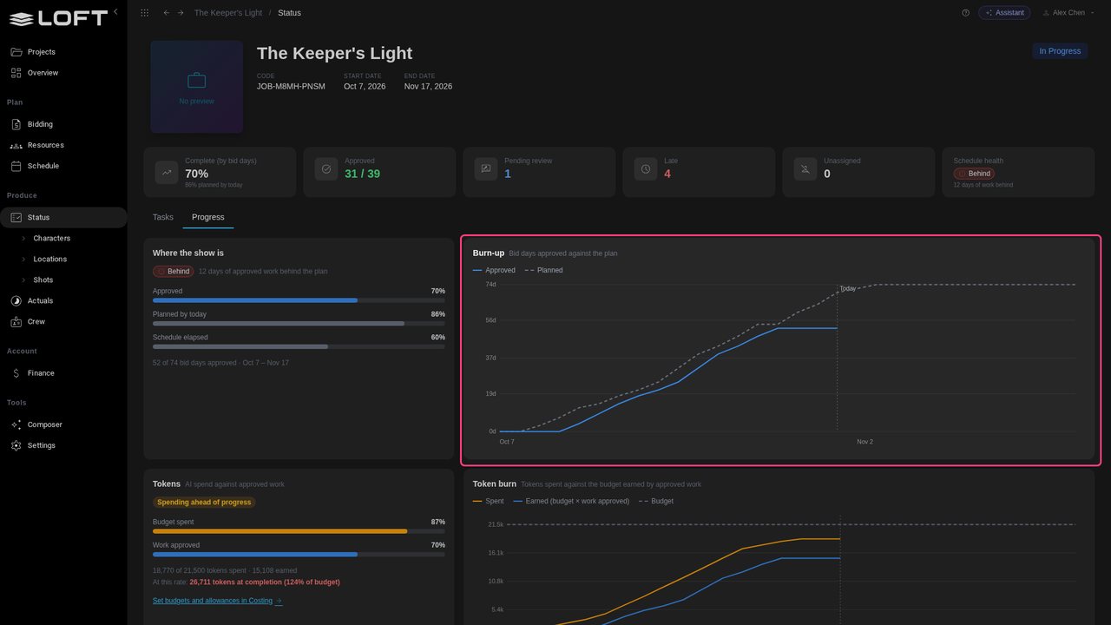Open the help icon beside Assistant
Screen dimensions: 1111x625
(966, 13)
